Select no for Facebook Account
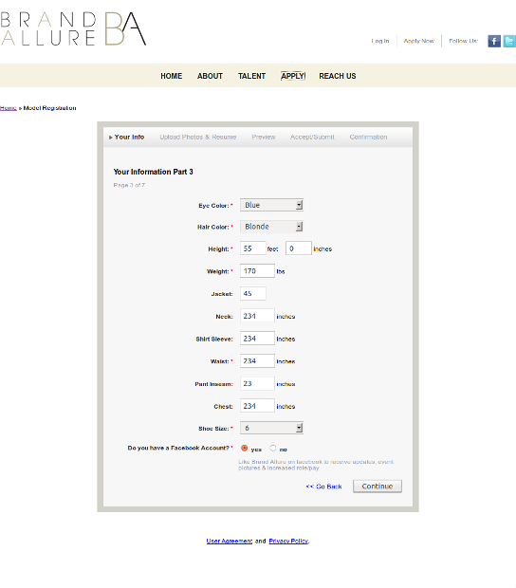516x588 pixels. tap(272, 449)
